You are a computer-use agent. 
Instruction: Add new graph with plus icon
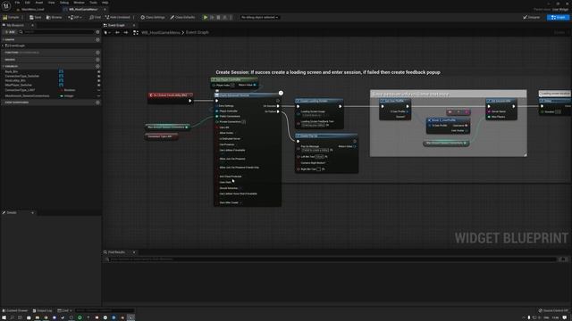coord(97,39)
